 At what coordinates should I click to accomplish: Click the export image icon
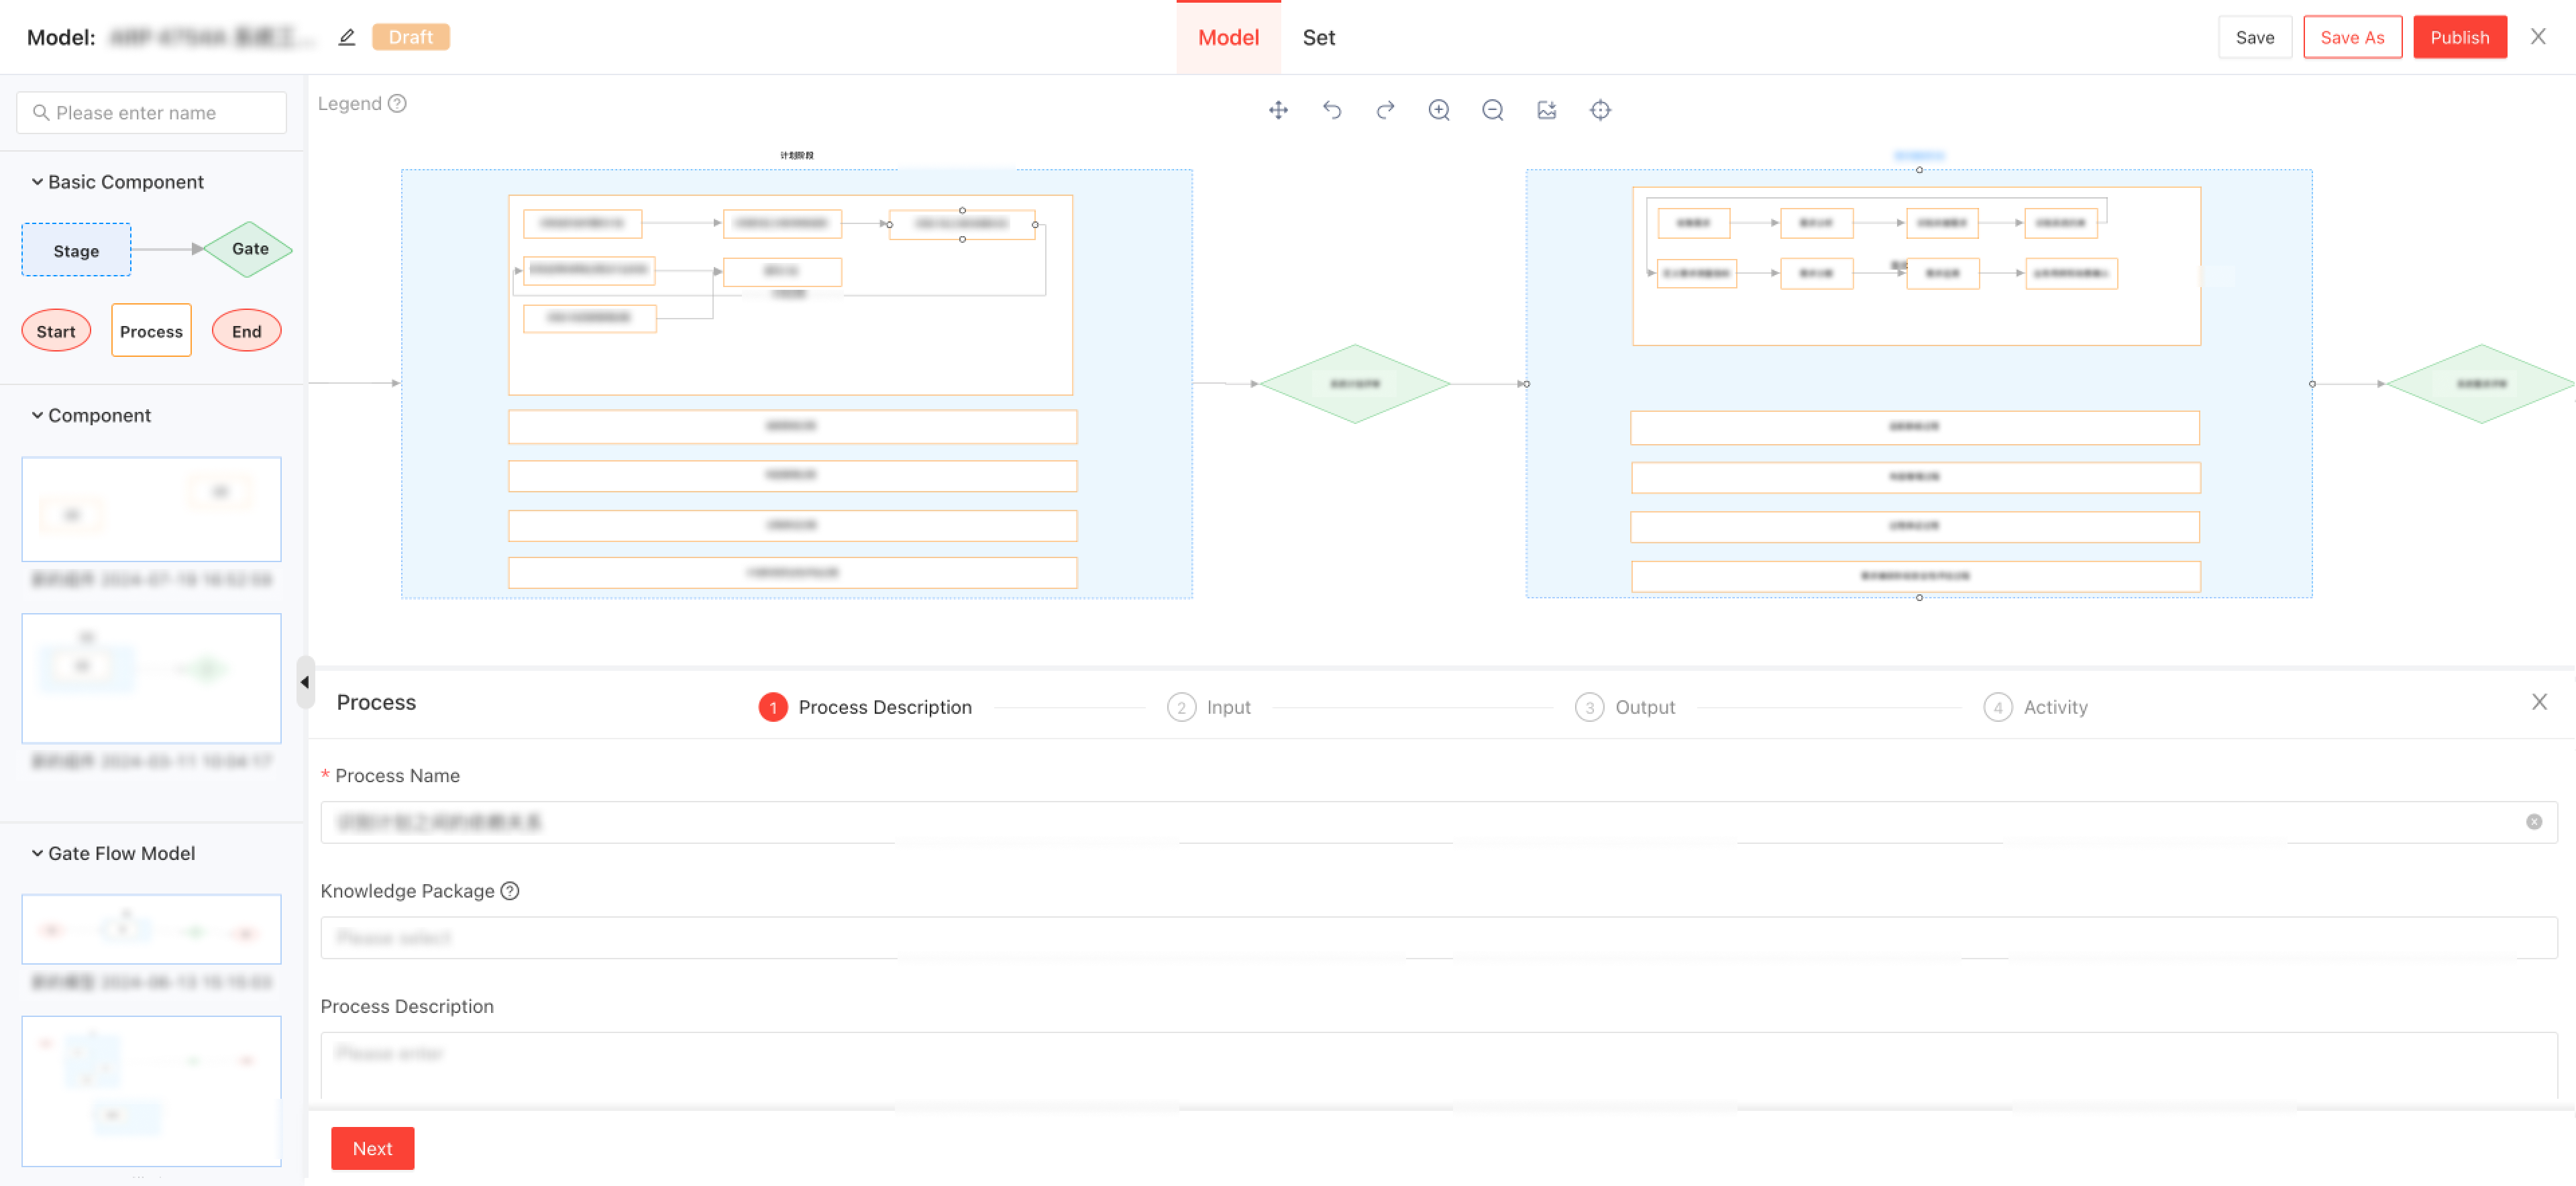1546,110
